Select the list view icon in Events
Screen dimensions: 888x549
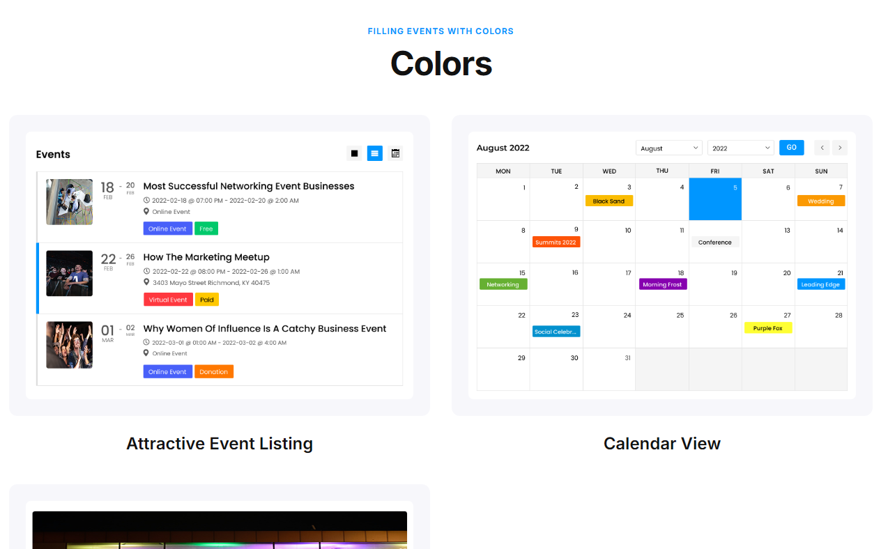point(375,153)
